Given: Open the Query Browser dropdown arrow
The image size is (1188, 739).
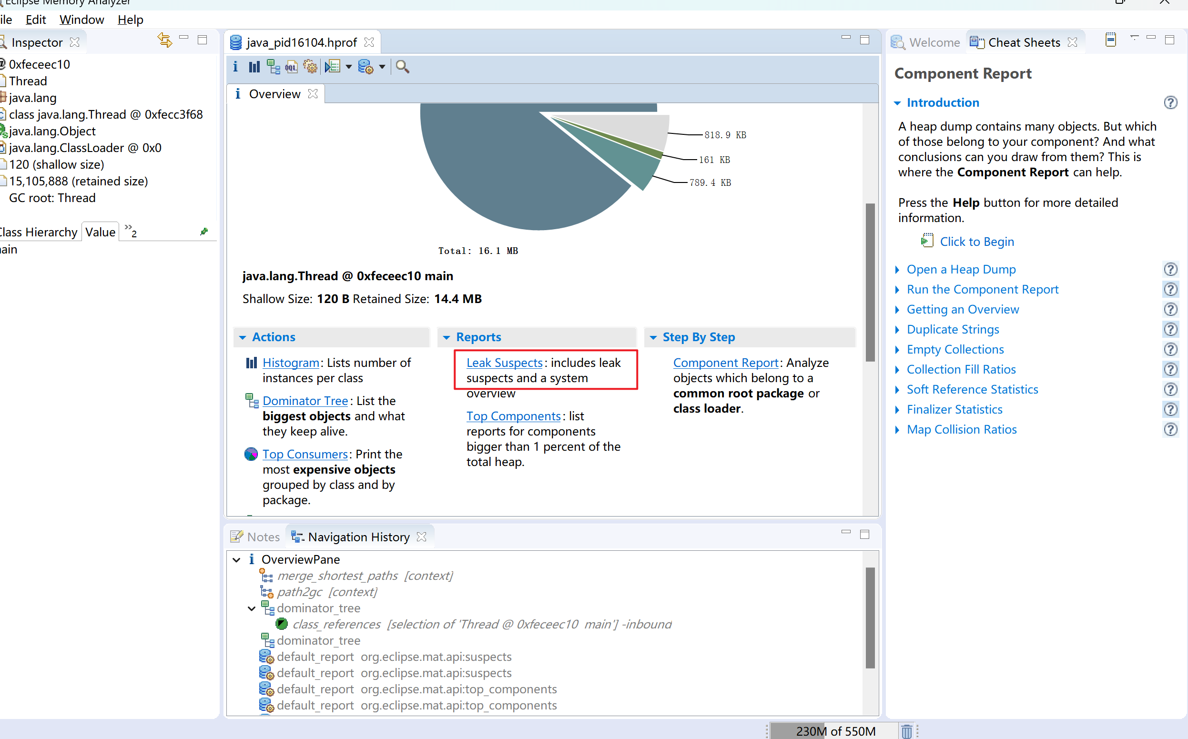Looking at the screenshot, I should 382,67.
